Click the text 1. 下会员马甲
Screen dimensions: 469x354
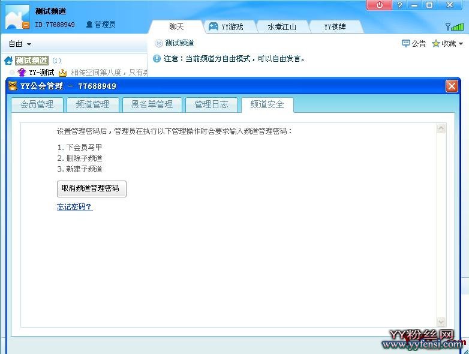click(x=80, y=147)
